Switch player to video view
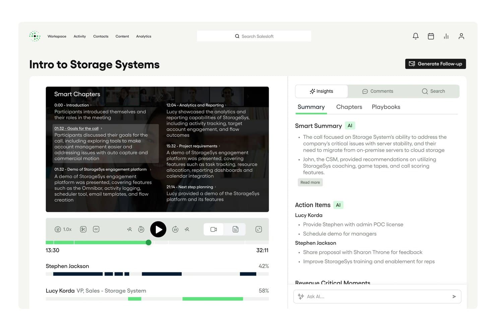 [214, 229]
